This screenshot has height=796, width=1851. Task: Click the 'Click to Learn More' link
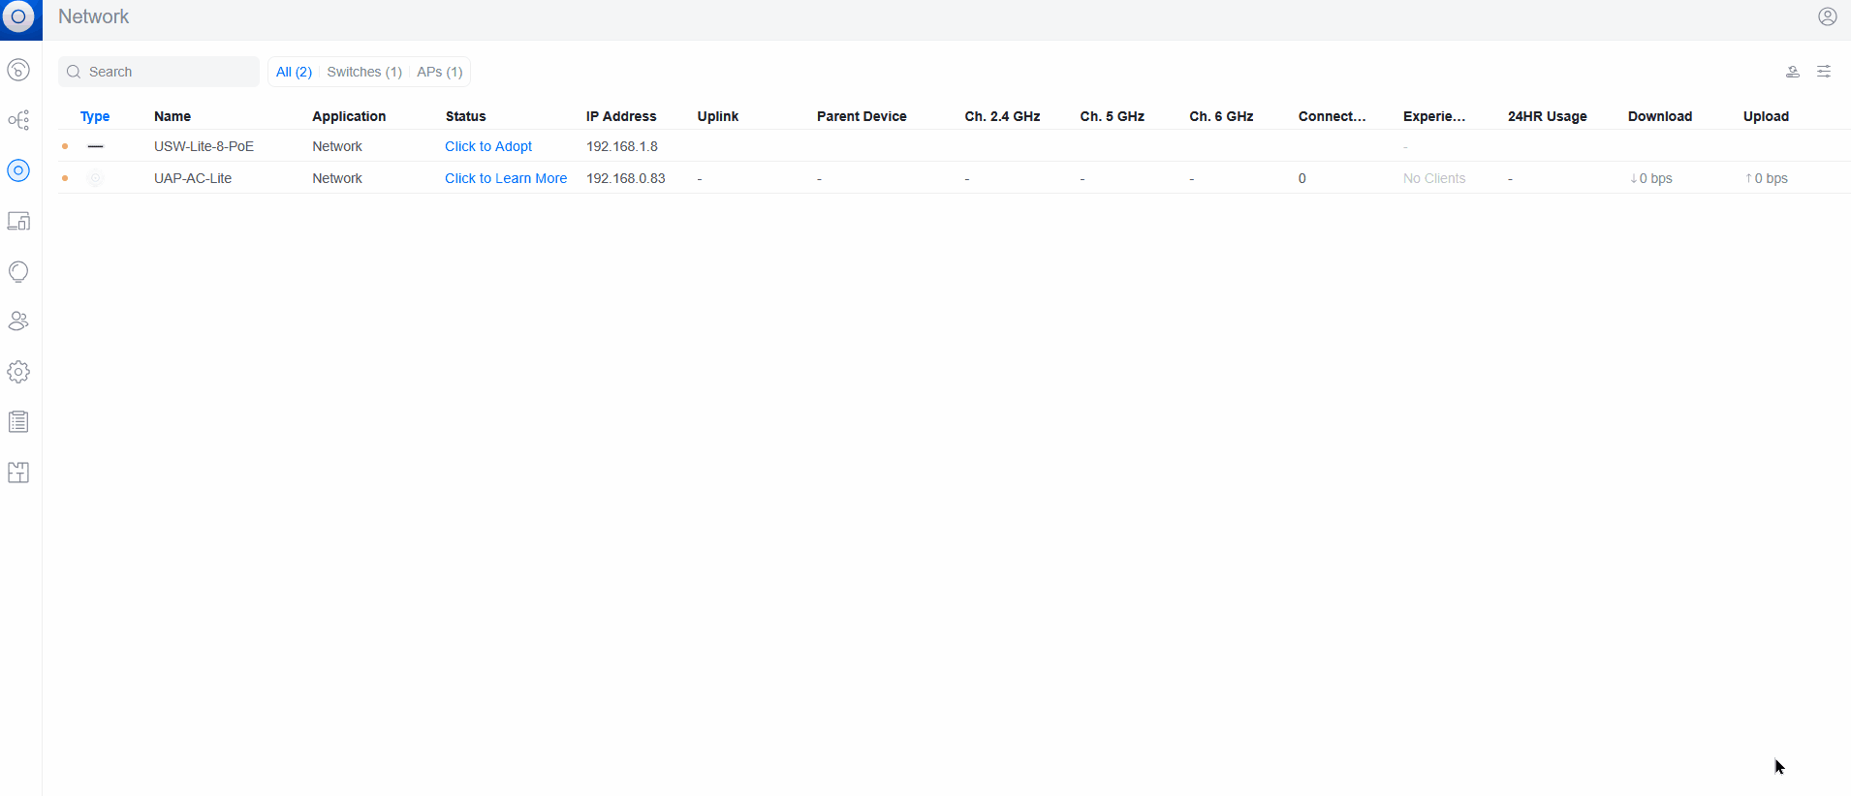point(505,178)
